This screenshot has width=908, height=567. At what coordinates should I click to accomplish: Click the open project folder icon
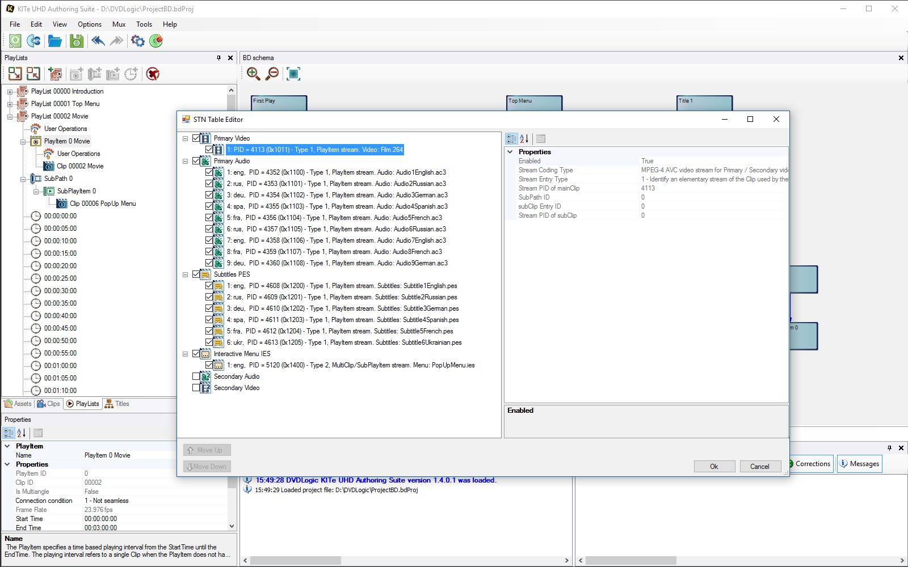coord(54,41)
